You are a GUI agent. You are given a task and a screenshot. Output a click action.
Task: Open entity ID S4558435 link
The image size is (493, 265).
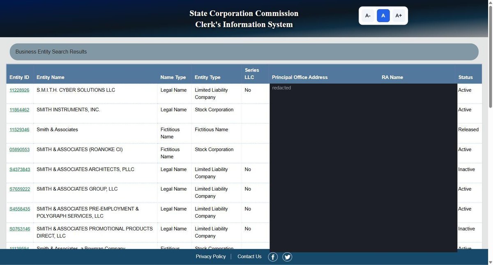point(20,209)
